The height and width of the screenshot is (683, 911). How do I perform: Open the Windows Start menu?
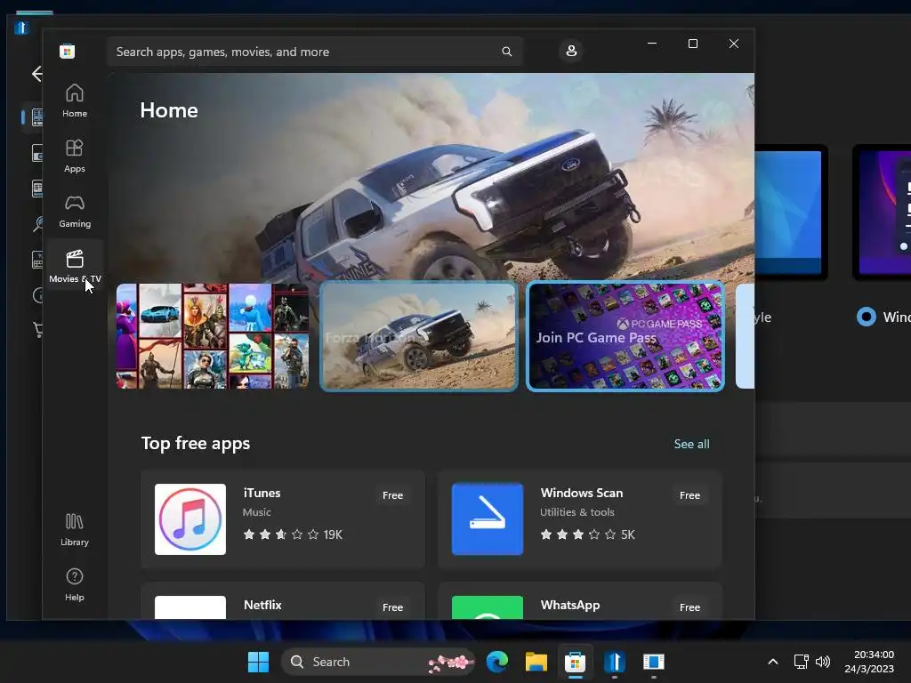point(258,662)
